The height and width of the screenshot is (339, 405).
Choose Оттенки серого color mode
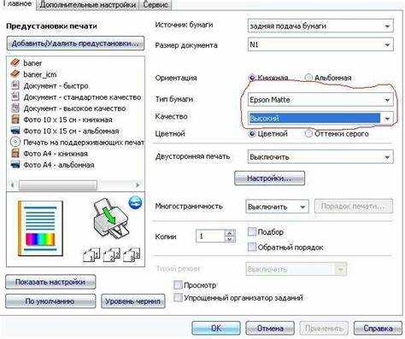pyautogui.click(x=308, y=133)
